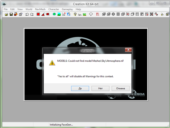Toggle the light bulb lighting icon
The height and width of the screenshot is (128, 170).
coord(75,14)
